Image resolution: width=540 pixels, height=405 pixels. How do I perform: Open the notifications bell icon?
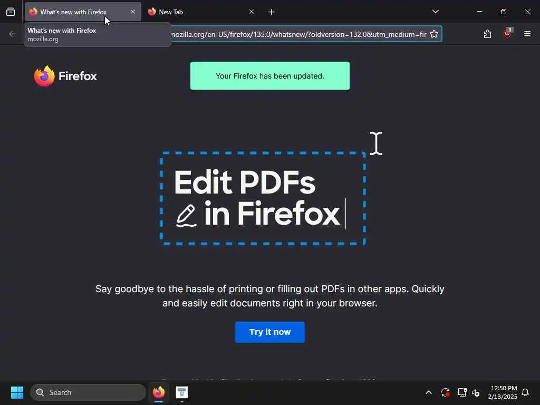click(x=525, y=392)
